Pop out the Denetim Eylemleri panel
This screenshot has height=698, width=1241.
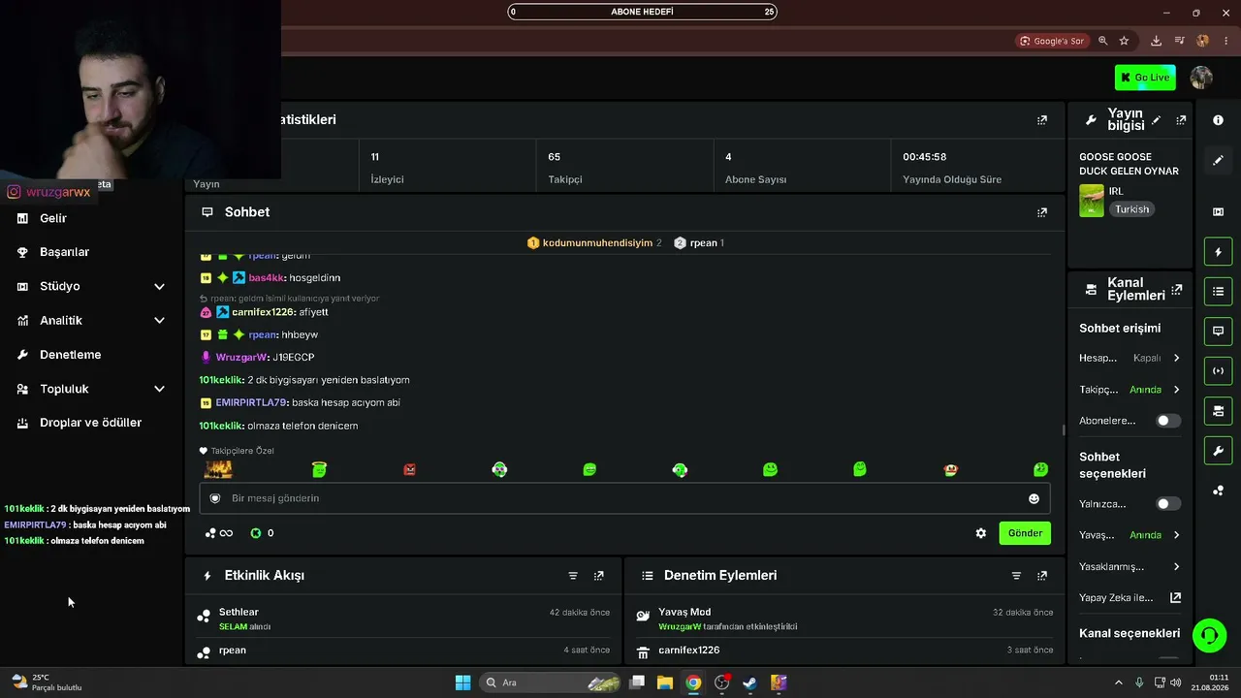1042,576
